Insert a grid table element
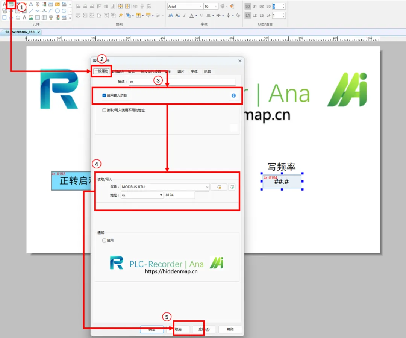Viewport: 406px width, 338px height. (x=44, y=18)
